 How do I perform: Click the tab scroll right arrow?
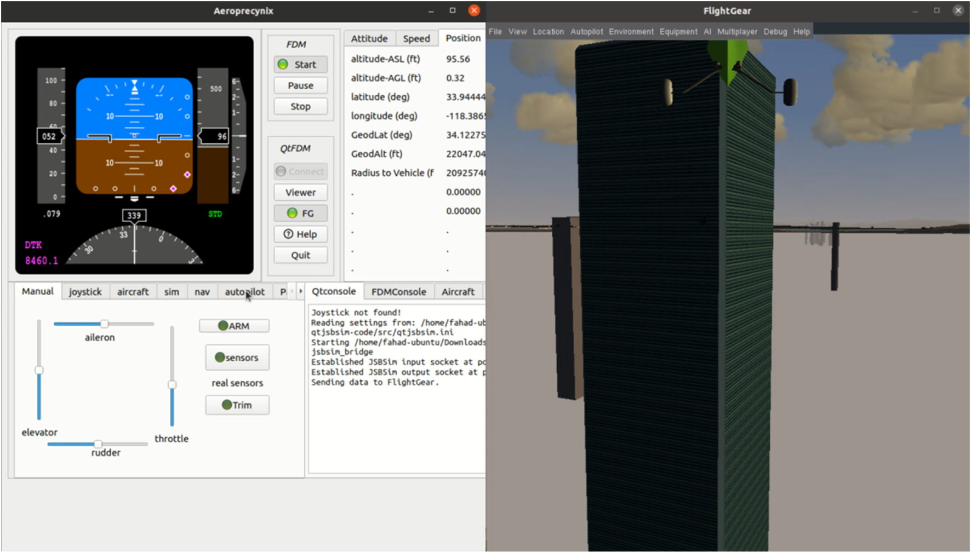pyautogui.click(x=300, y=291)
